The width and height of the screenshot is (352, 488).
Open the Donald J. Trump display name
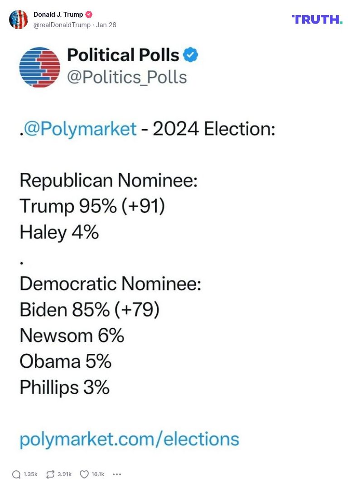(58, 15)
